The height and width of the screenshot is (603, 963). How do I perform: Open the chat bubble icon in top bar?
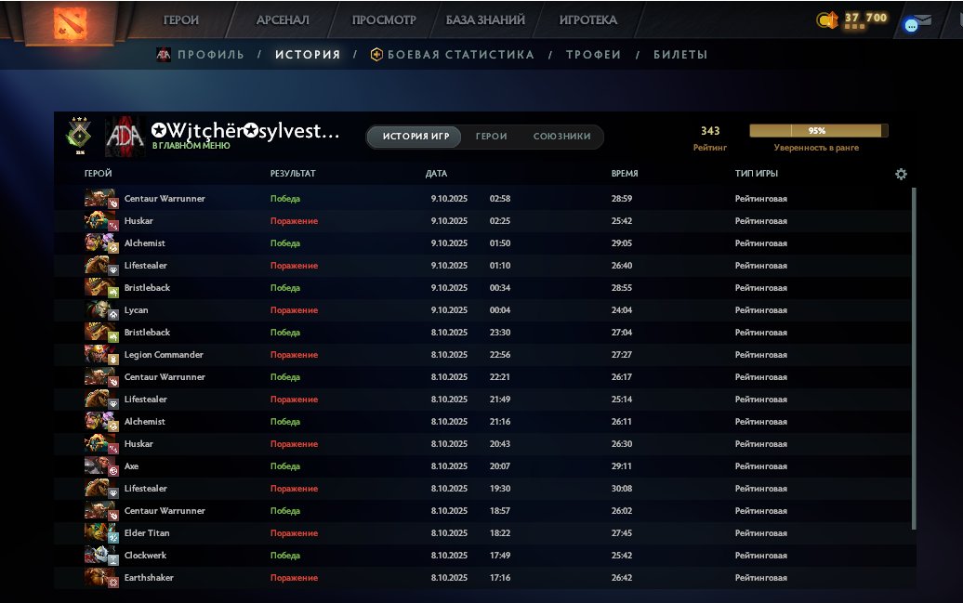click(x=911, y=26)
